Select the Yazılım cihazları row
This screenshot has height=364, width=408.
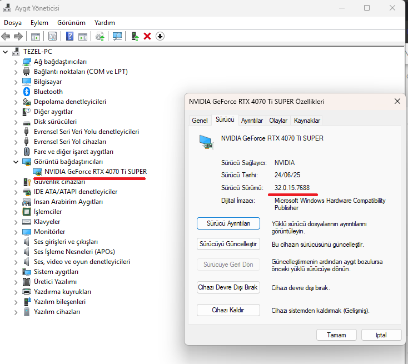[57, 312]
